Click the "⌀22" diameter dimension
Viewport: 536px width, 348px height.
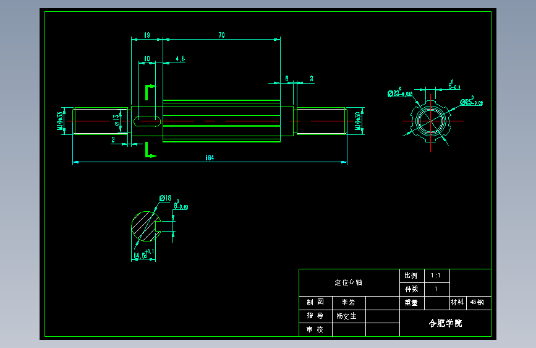point(400,92)
